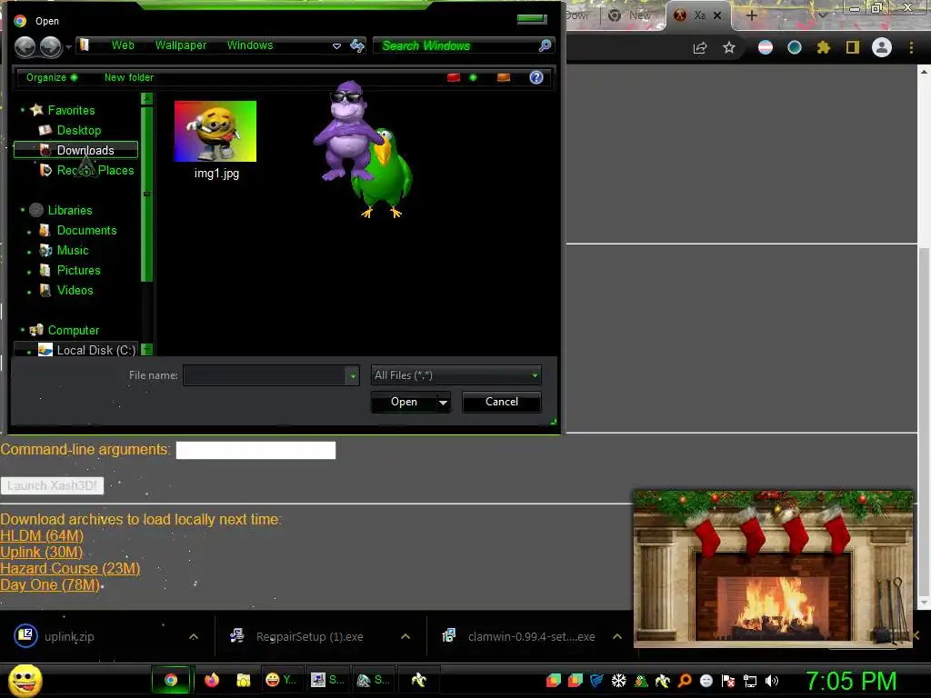Download the HLDM (64M) archive
The height and width of the screenshot is (698, 931).
[x=42, y=535]
